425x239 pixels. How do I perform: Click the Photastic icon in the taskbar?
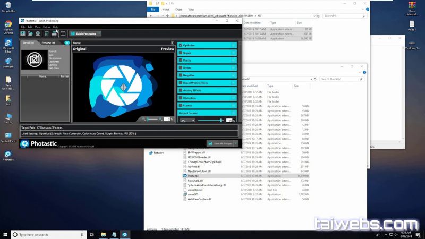(125, 234)
